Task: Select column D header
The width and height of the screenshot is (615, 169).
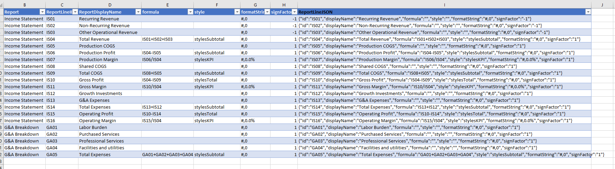Action: point(110,5)
